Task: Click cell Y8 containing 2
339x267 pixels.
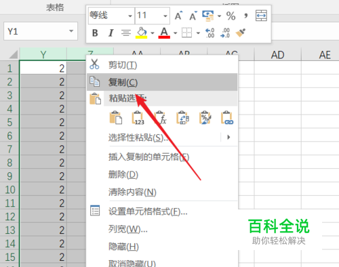Action: (43, 163)
